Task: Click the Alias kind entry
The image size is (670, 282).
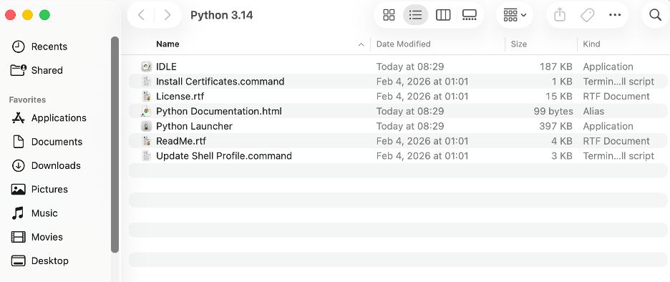Action: (x=593, y=112)
